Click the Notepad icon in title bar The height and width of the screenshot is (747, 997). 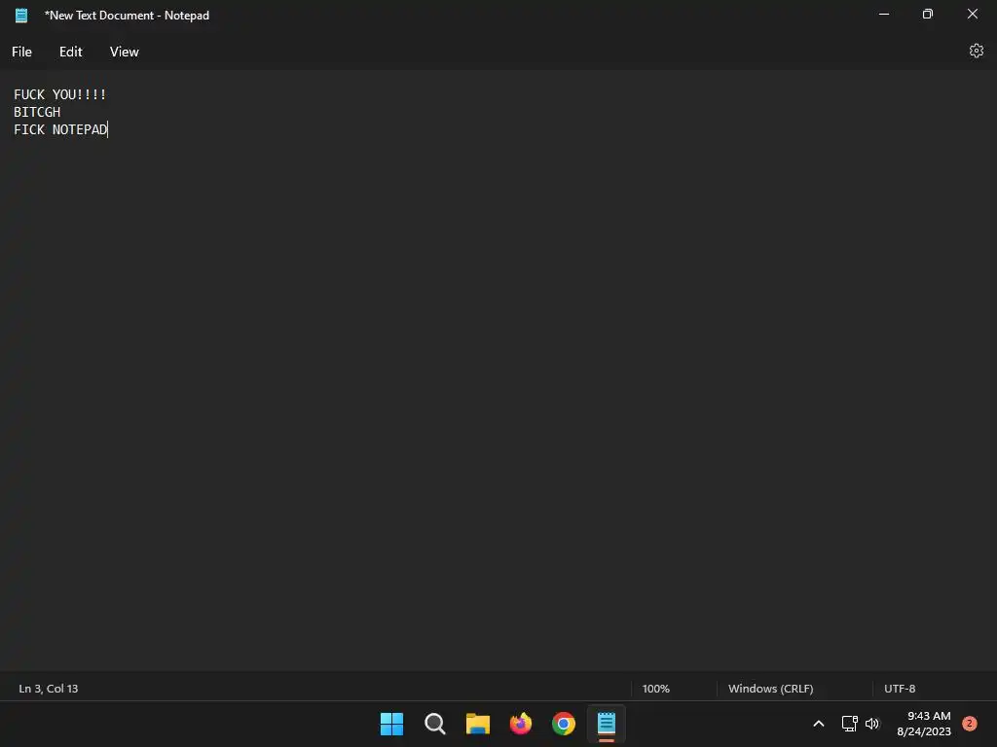[21, 16]
